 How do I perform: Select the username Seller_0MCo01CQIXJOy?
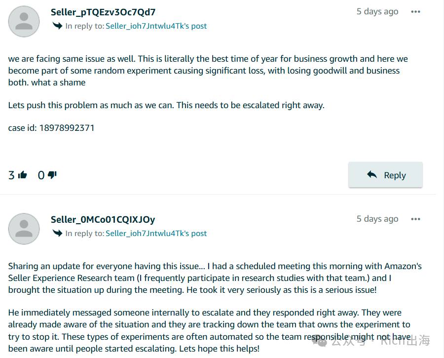coord(103,220)
